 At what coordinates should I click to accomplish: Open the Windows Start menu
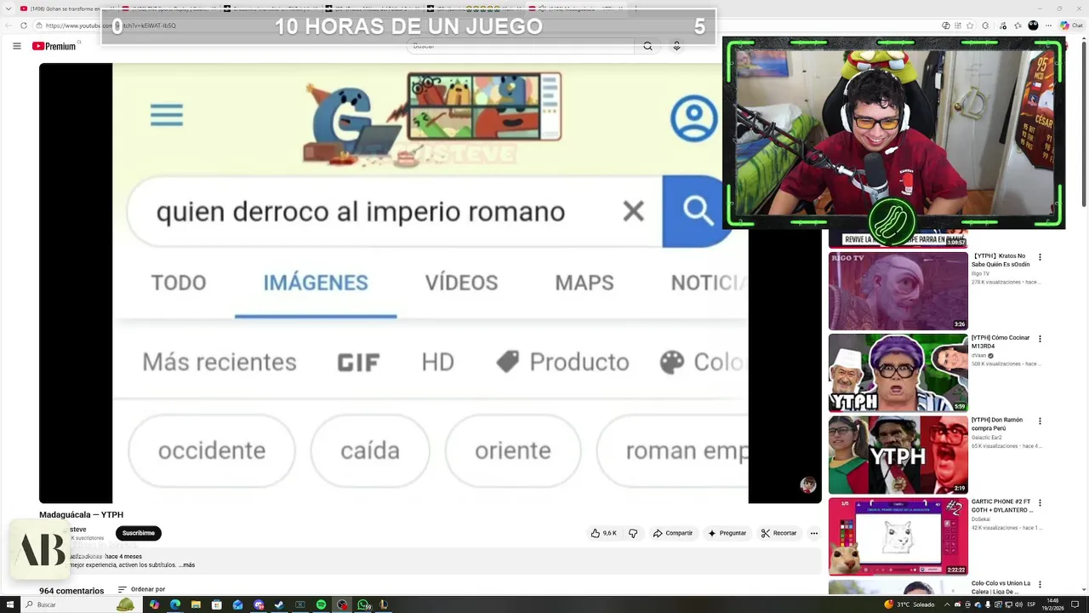click(9, 604)
